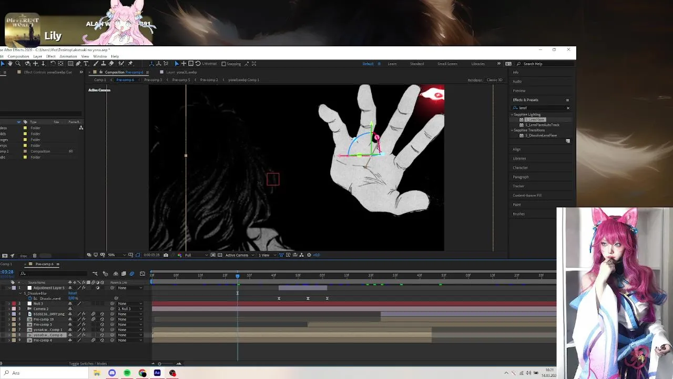Click the After Effects taskbar icon
This screenshot has height=379, width=673.
click(157, 373)
